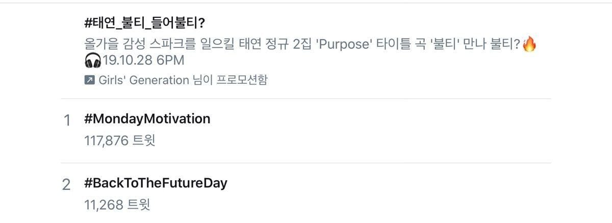Viewport: 612px width, 223px height.
Task: Click the rank number 1 label
Action: 66,121
